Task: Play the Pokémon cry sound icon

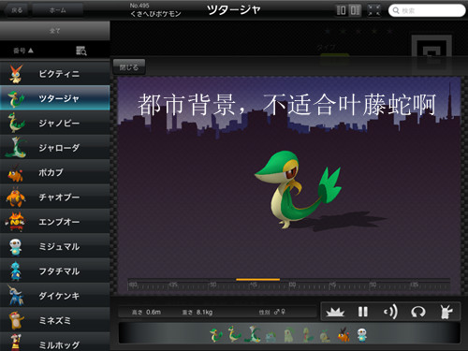Action: click(390, 312)
